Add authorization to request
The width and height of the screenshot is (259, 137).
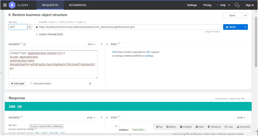click(x=41, y=84)
